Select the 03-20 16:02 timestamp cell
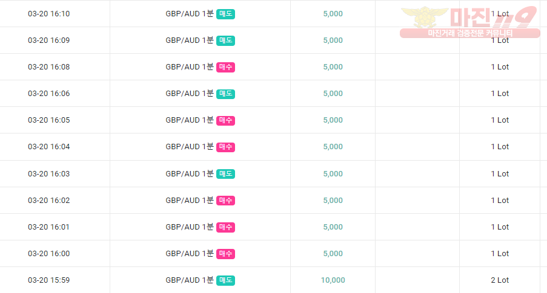547x293 pixels. coord(49,201)
